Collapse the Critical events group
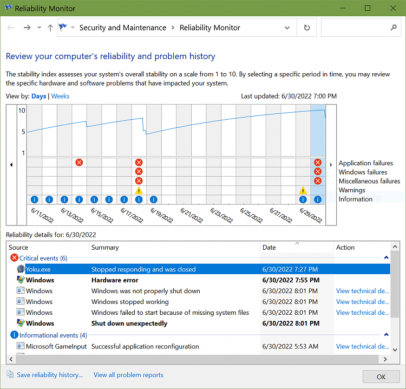The height and width of the screenshot is (389, 406). [x=386, y=257]
